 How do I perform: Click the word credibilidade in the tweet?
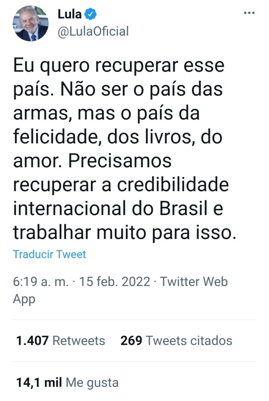(x=173, y=184)
